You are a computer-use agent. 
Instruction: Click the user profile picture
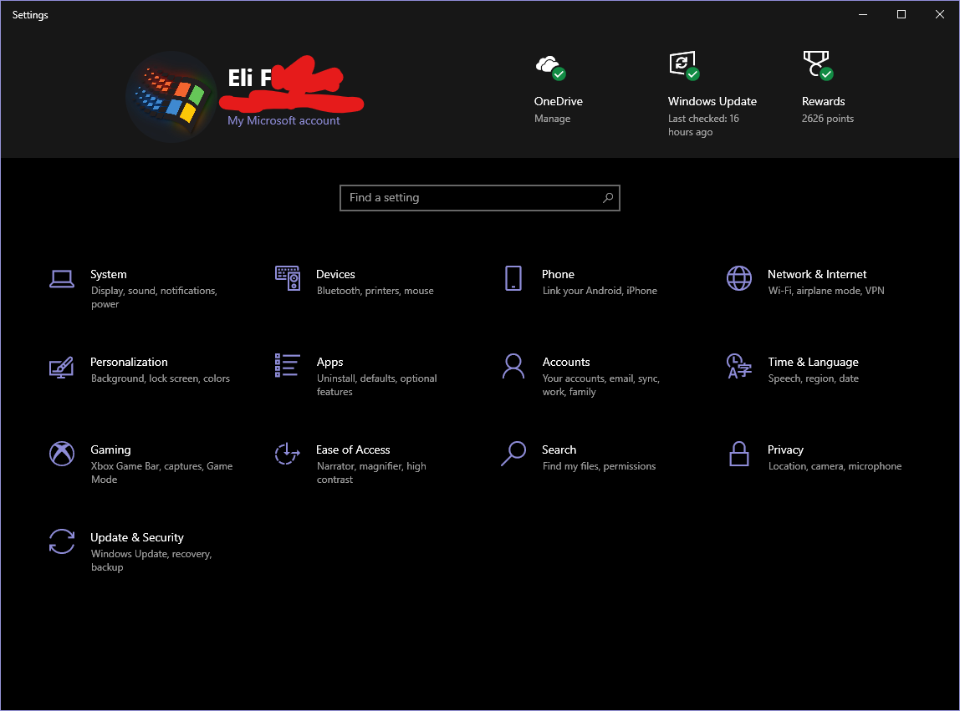[171, 96]
